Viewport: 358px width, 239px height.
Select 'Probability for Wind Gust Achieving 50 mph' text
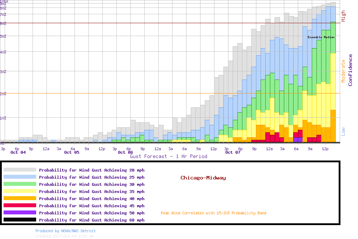(92, 213)
